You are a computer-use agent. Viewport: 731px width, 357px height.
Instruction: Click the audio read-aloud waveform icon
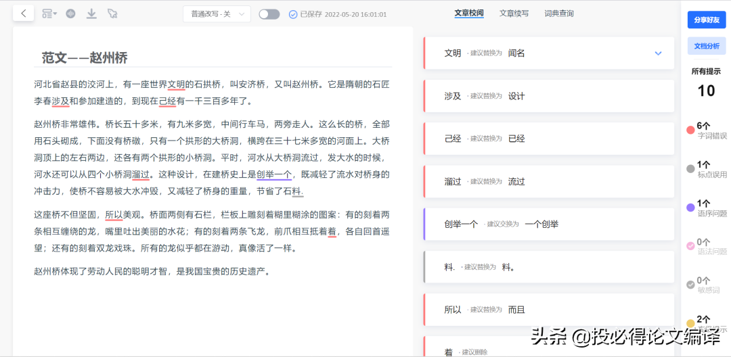click(71, 14)
